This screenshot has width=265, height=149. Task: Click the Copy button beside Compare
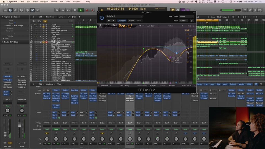point(131,21)
